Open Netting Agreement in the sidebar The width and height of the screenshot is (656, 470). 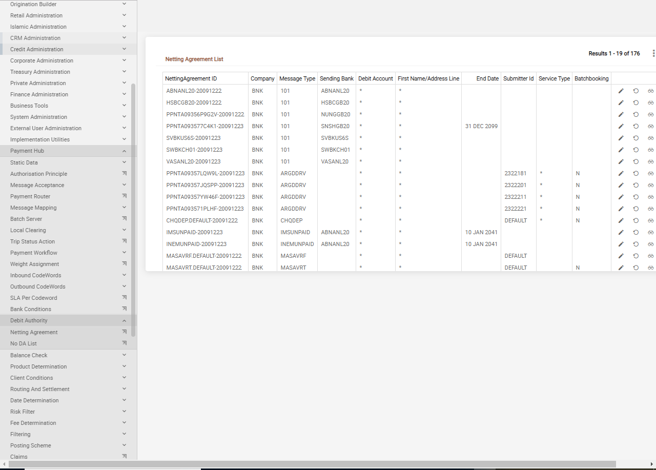34,332
